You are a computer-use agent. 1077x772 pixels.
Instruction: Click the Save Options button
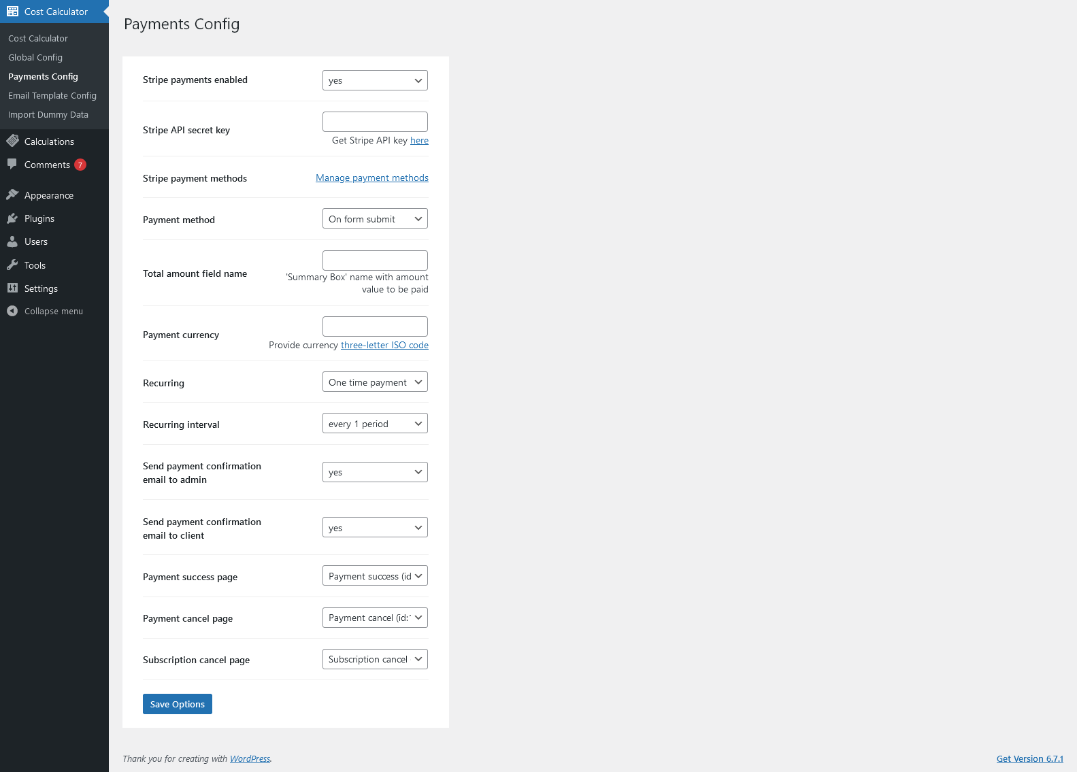pyautogui.click(x=178, y=704)
